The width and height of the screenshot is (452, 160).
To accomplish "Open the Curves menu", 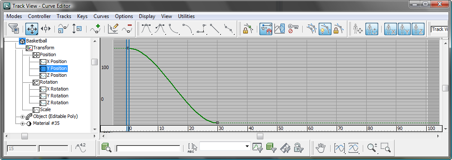I will [101, 16].
